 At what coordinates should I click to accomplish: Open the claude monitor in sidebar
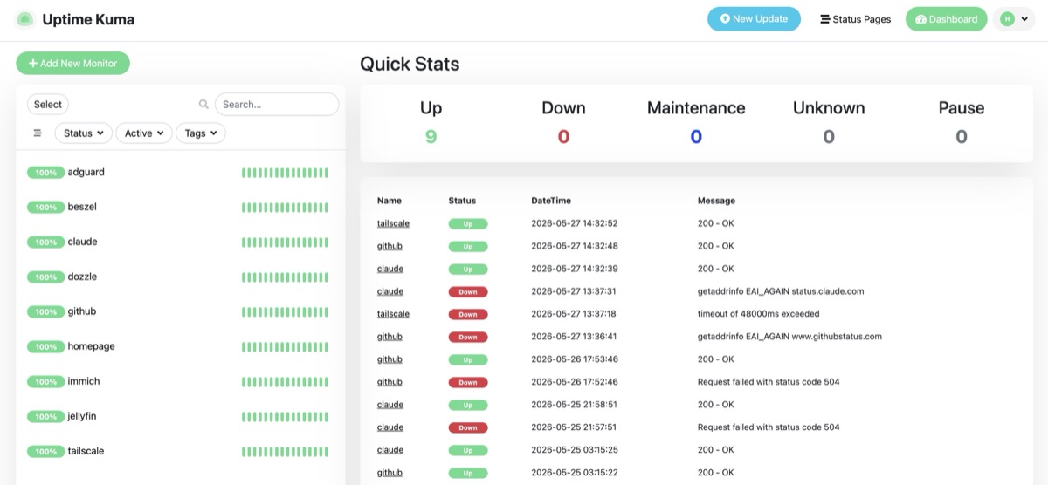pyautogui.click(x=181, y=242)
